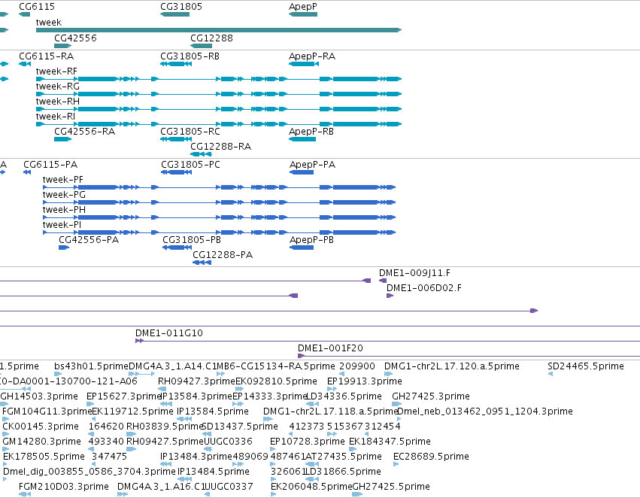The image size is (640, 498).
Task: Select transcript CG31805-RB
Action: click(176, 64)
